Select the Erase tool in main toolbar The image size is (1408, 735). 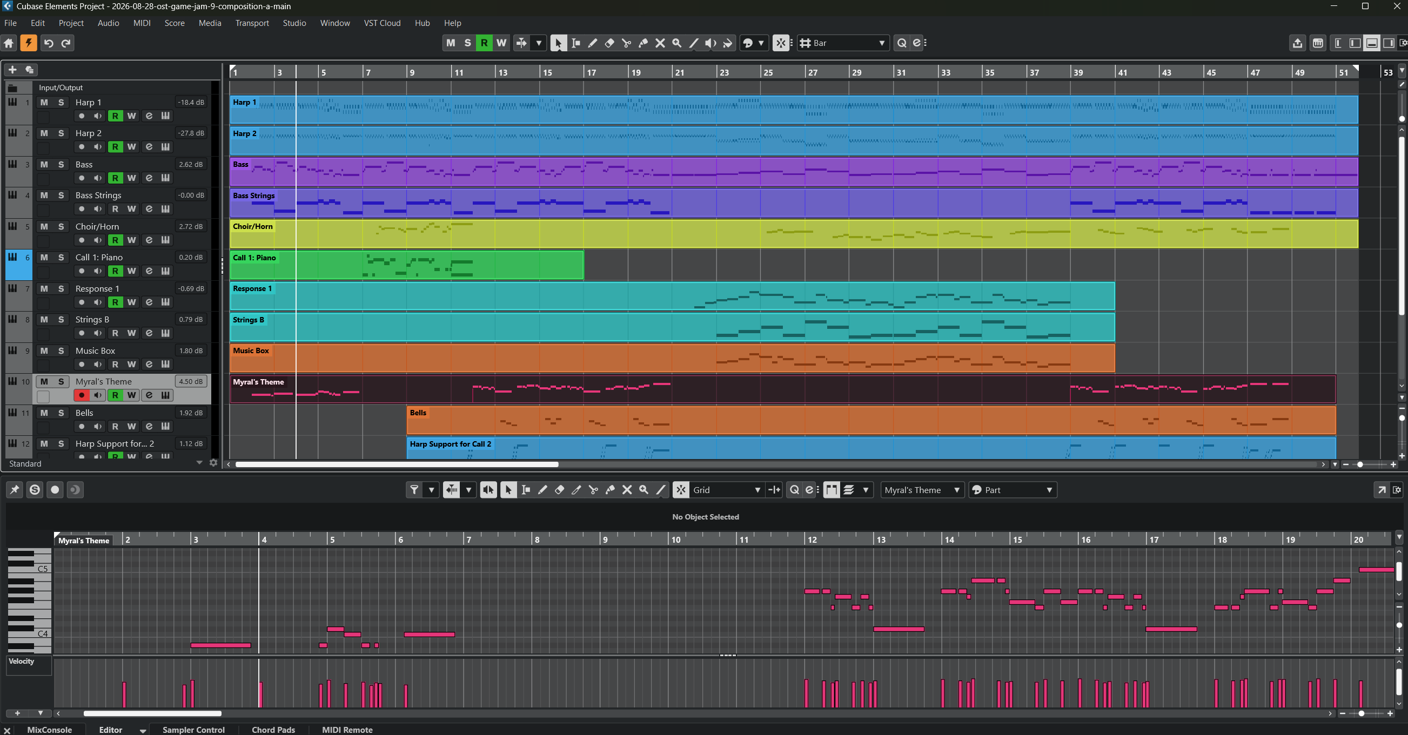pyautogui.click(x=609, y=43)
